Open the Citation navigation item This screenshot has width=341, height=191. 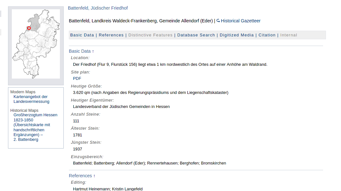pos(267,35)
